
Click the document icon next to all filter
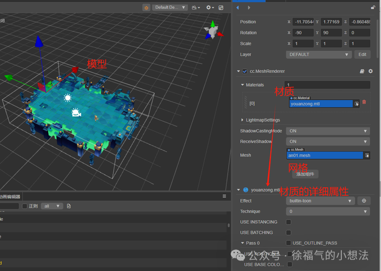(69, 206)
